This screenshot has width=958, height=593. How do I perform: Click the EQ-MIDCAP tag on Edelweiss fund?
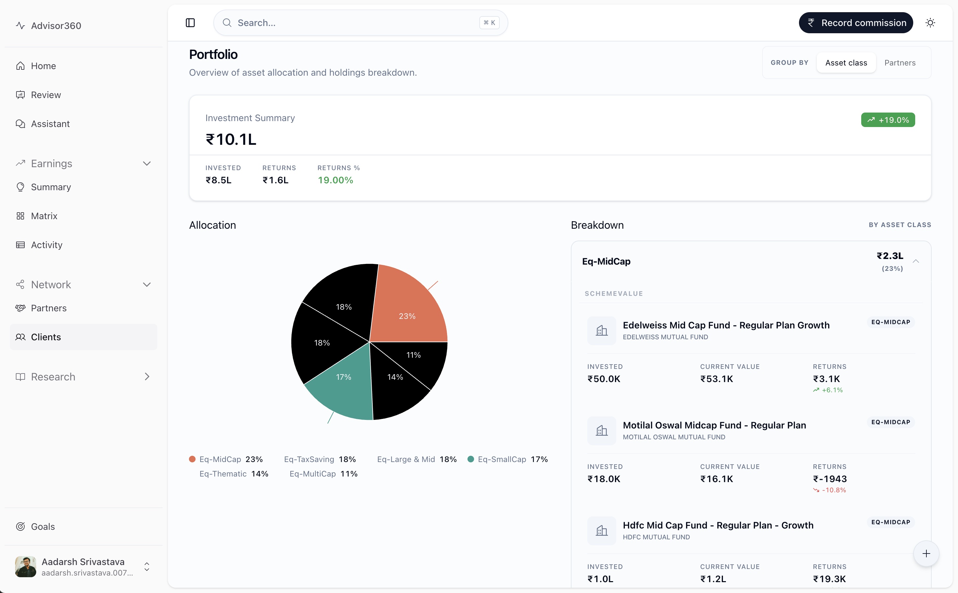[891, 322]
